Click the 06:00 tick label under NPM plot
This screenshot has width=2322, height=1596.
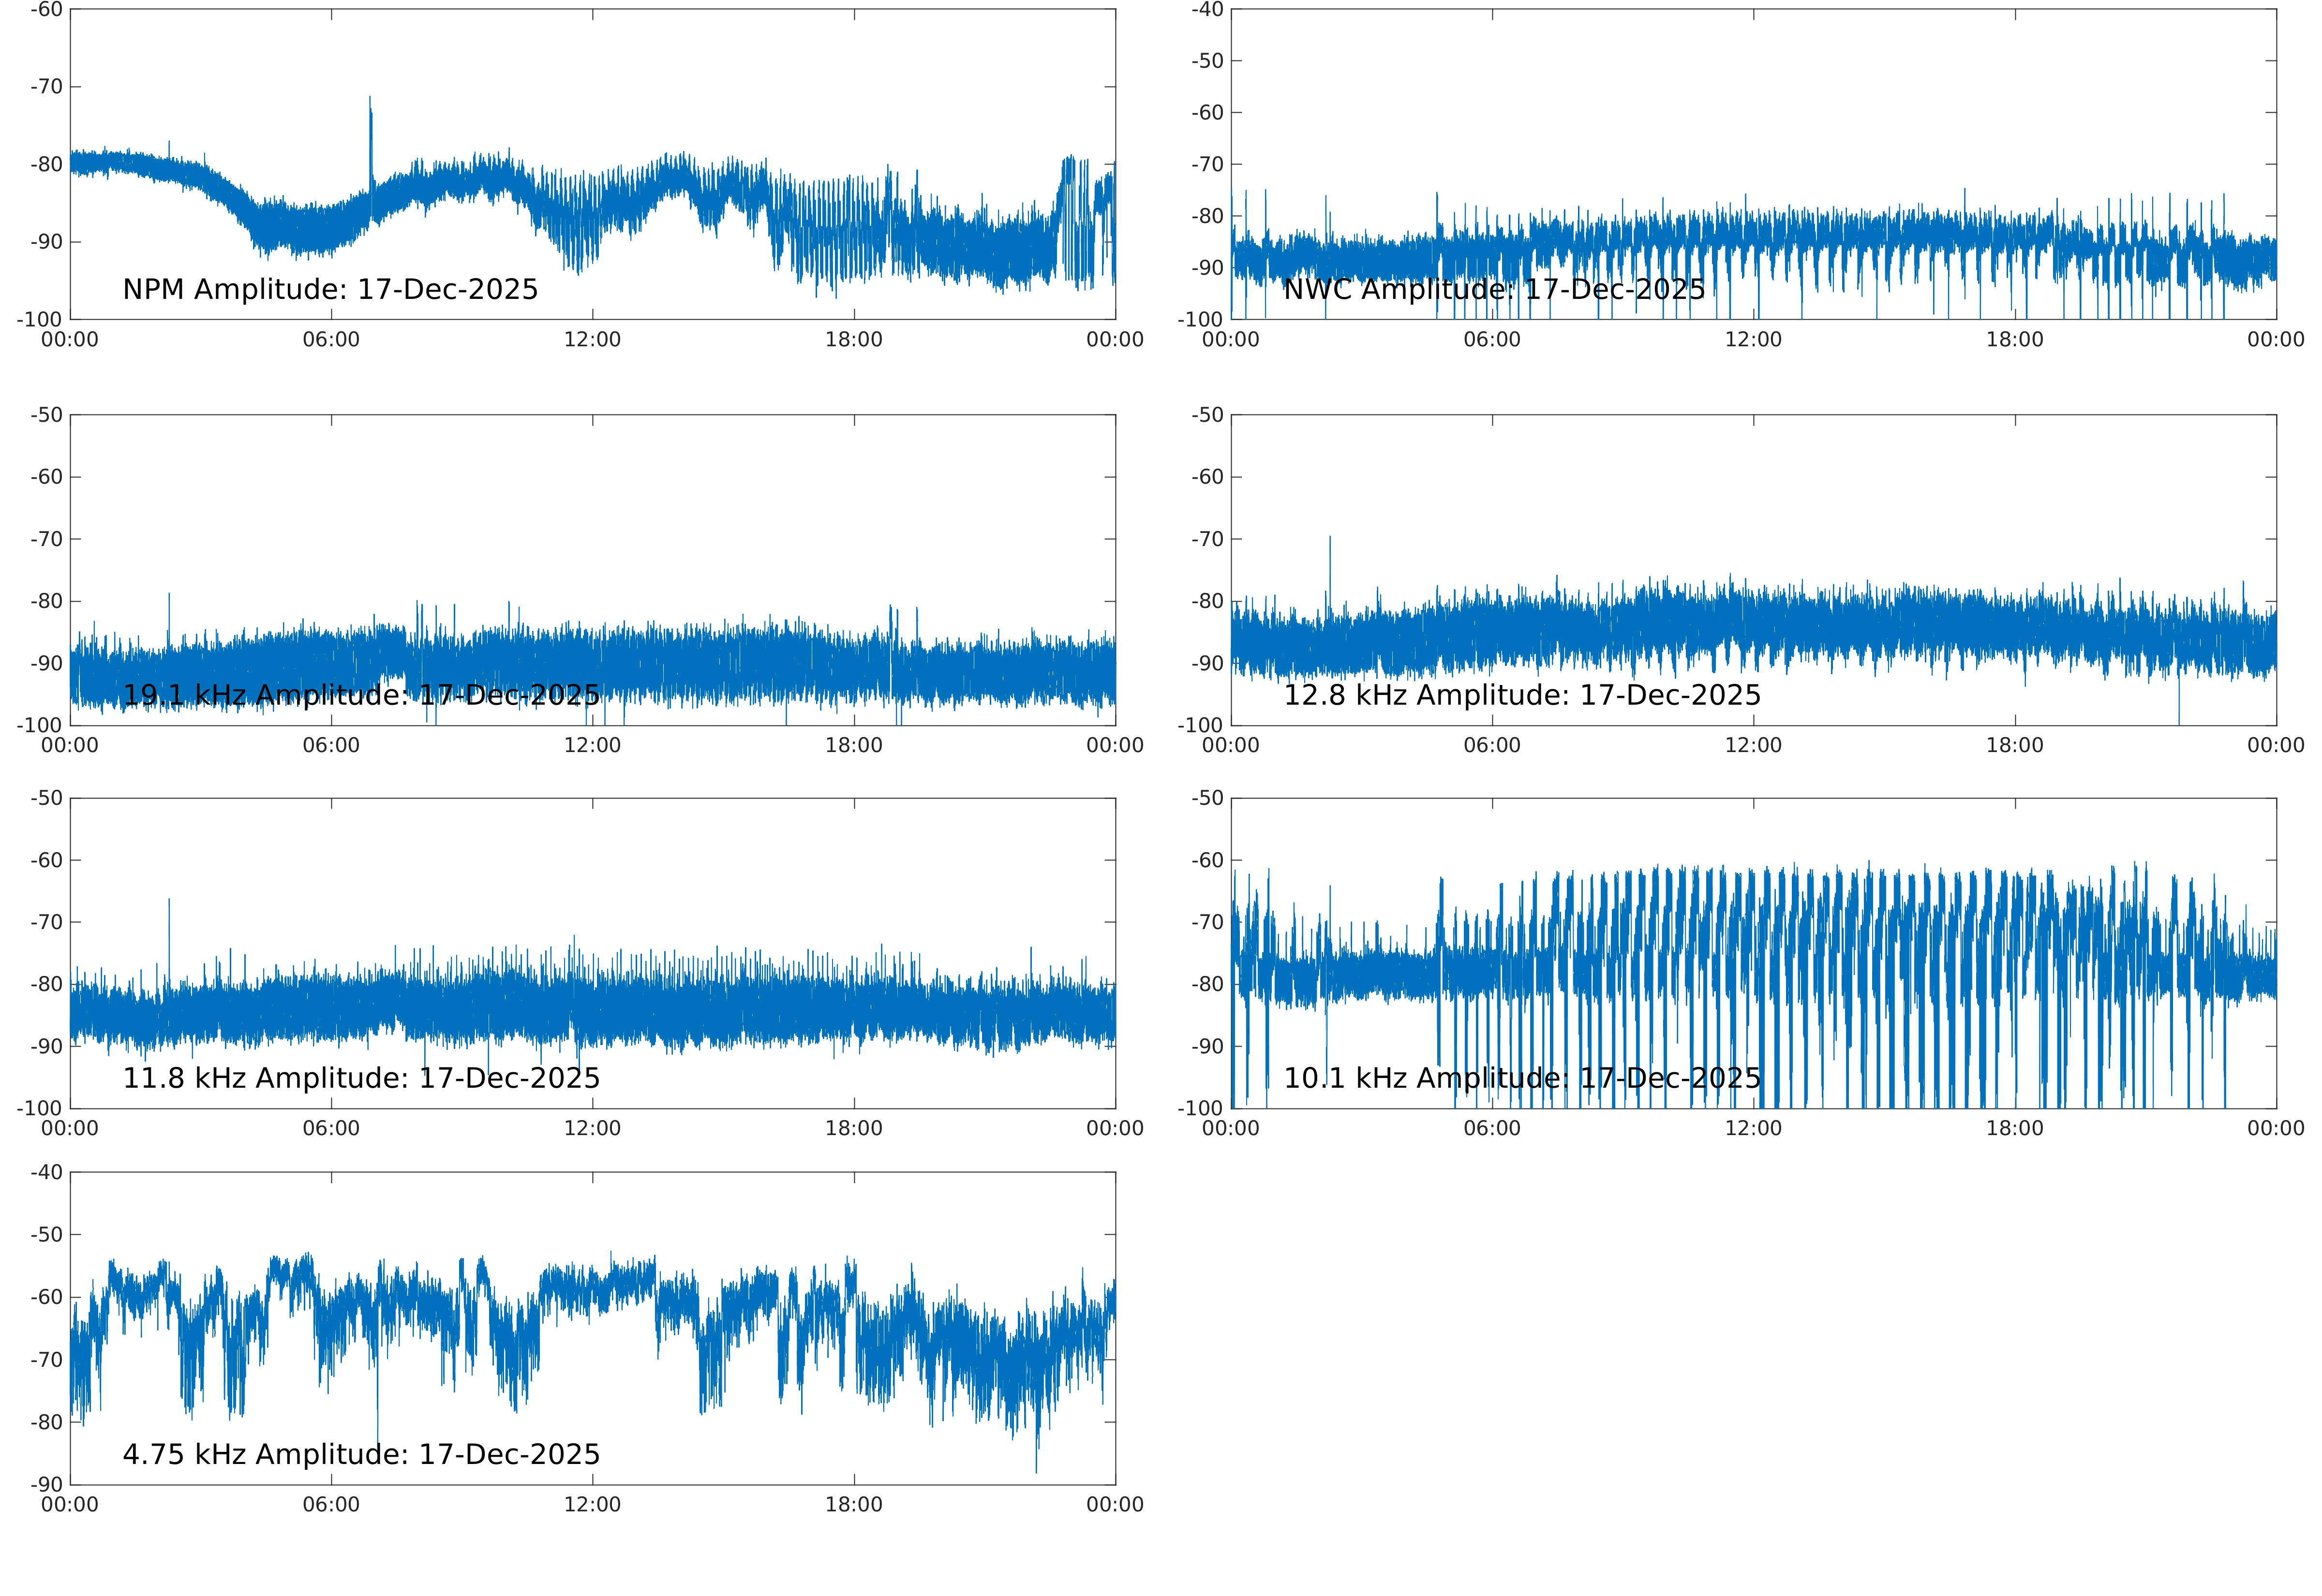click(331, 340)
